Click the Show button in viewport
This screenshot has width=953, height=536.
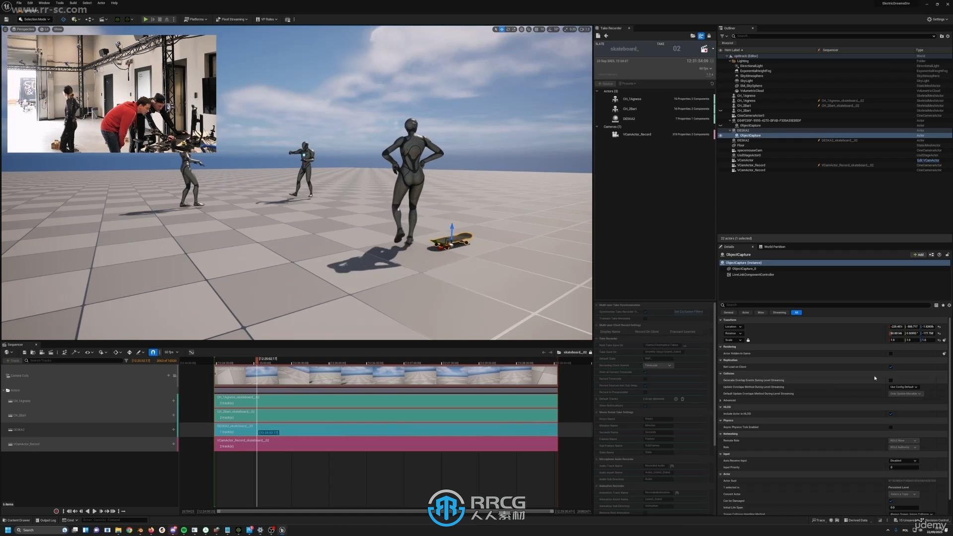pos(58,29)
